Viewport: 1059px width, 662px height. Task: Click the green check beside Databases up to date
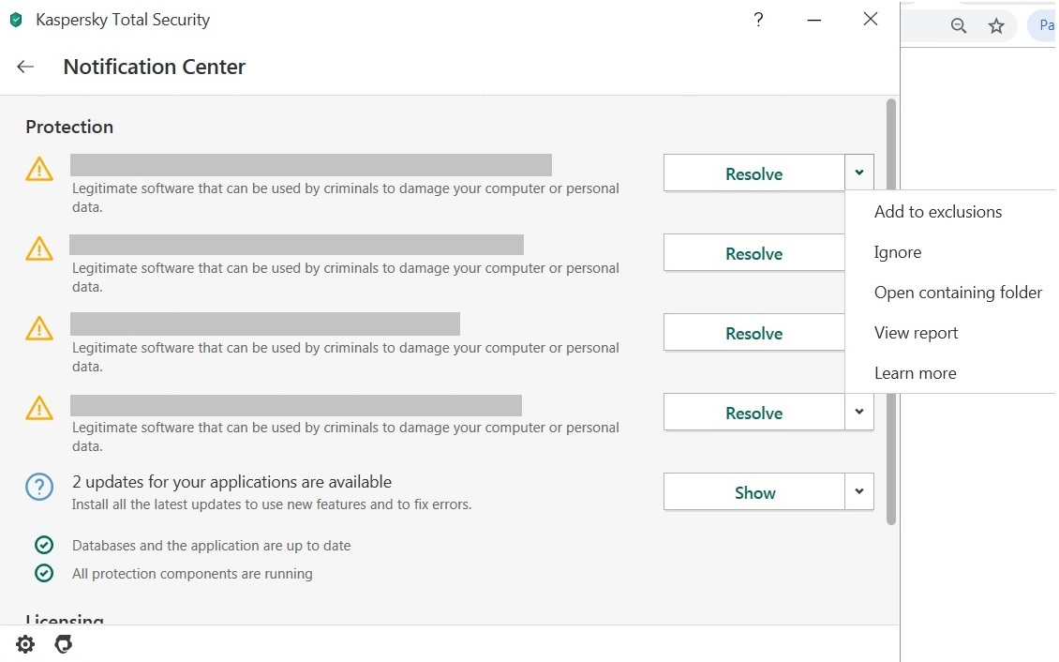[44, 545]
